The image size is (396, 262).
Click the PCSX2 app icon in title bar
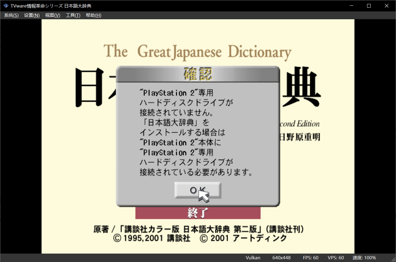click(x=6, y=6)
